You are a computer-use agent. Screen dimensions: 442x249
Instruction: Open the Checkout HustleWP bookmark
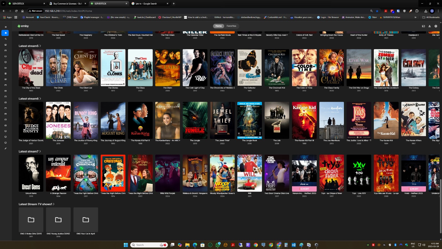point(170,17)
